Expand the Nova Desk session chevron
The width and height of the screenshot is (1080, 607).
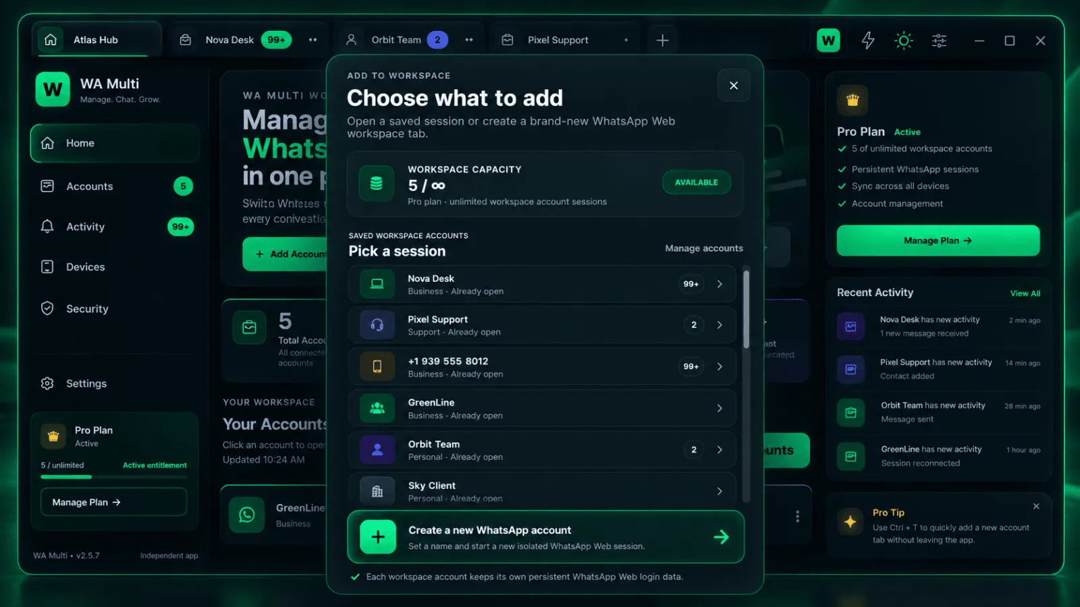point(720,284)
